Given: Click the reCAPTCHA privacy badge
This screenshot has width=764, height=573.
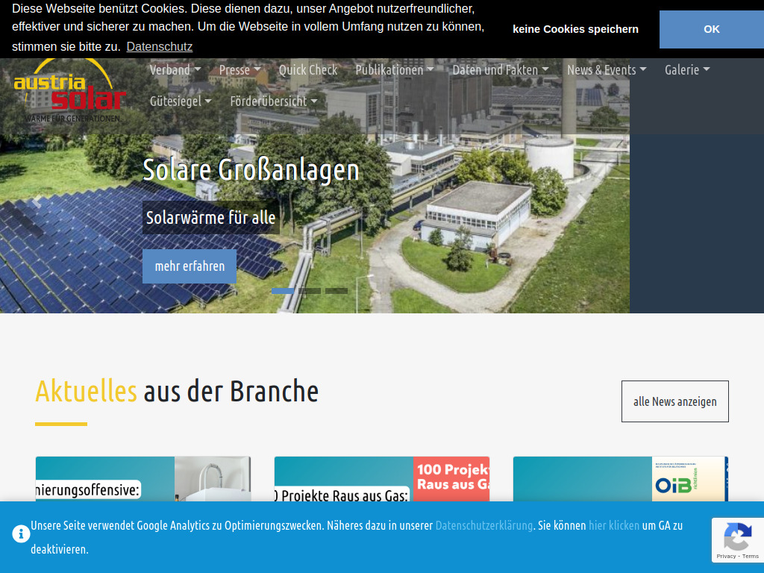Looking at the screenshot, I should click(738, 539).
